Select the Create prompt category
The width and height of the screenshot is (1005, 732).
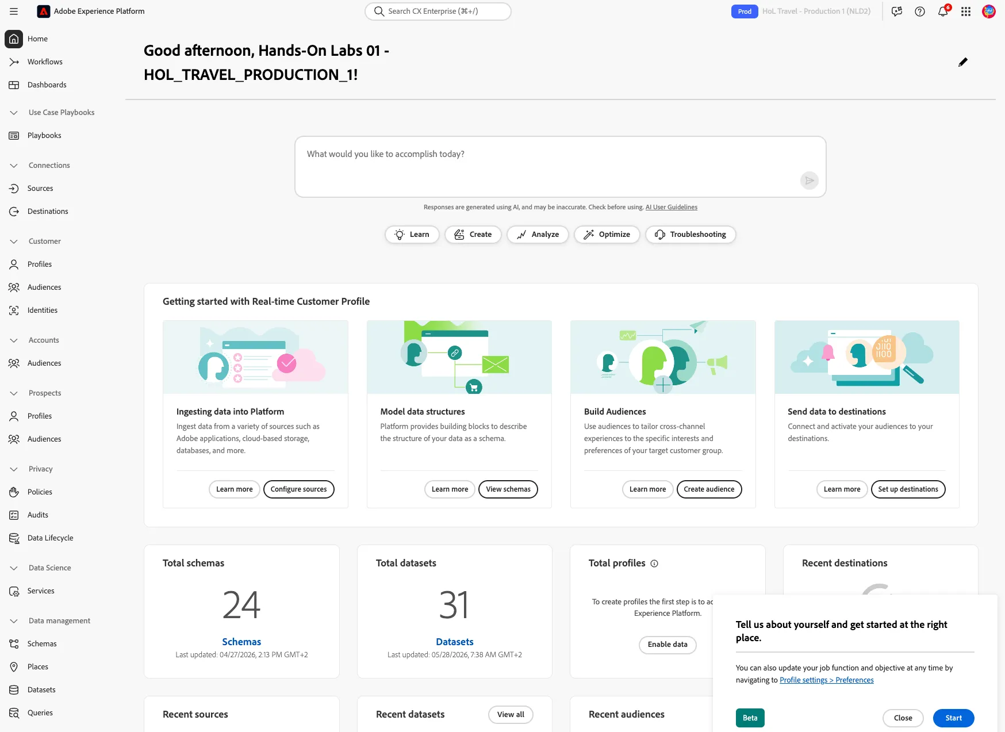click(473, 234)
